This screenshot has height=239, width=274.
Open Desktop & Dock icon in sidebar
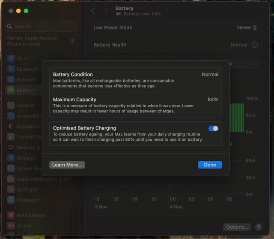[11, 148]
